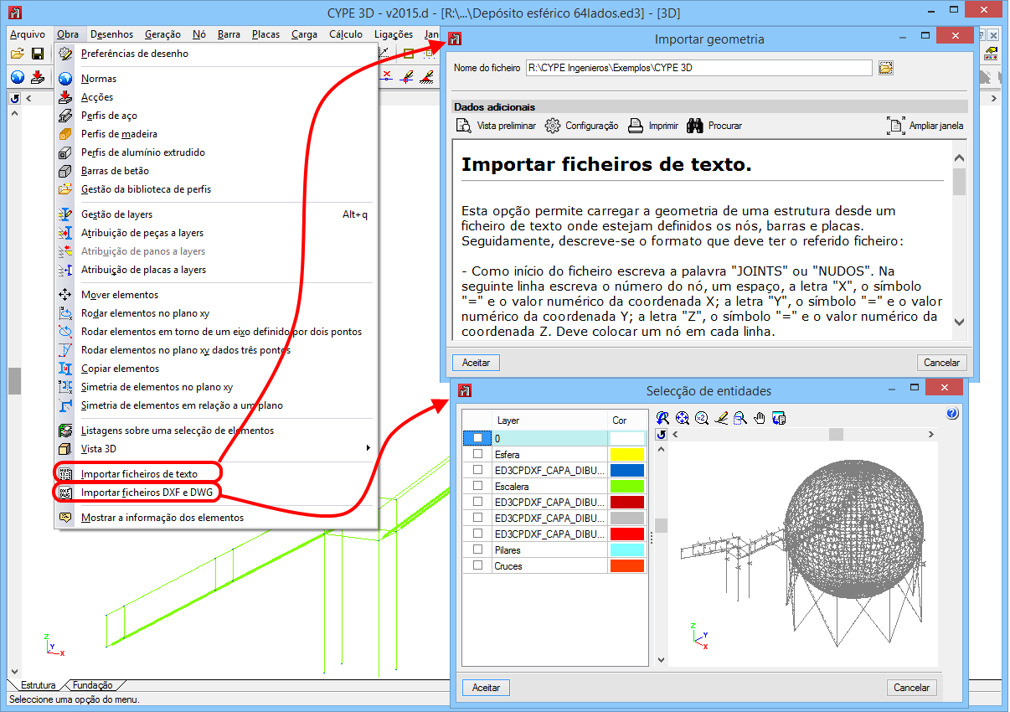Click the Vista preliminar preview icon
The width and height of the screenshot is (1010, 712).
pos(463,126)
